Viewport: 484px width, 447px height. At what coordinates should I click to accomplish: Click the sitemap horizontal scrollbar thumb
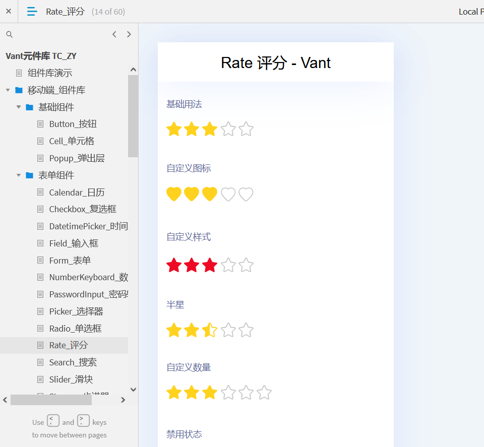pyautogui.click(x=51, y=400)
